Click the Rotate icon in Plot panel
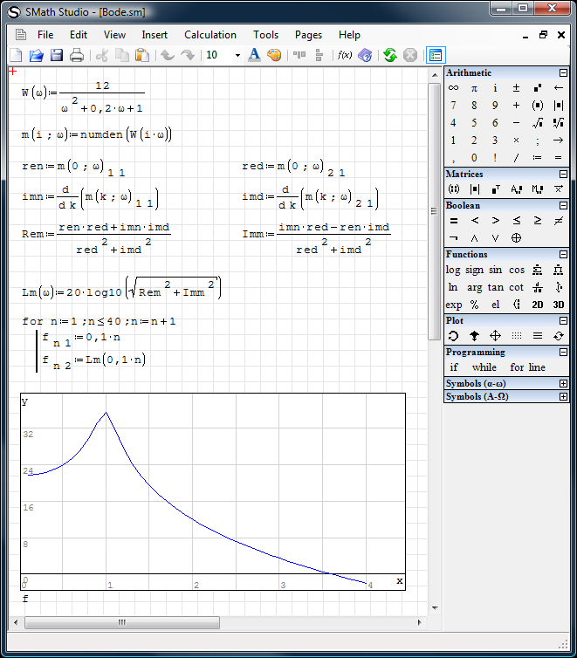 [x=453, y=336]
